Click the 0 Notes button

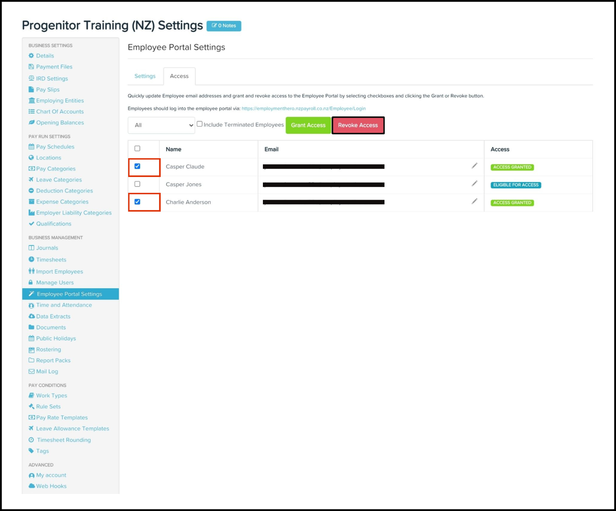pyautogui.click(x=224, y=26)
